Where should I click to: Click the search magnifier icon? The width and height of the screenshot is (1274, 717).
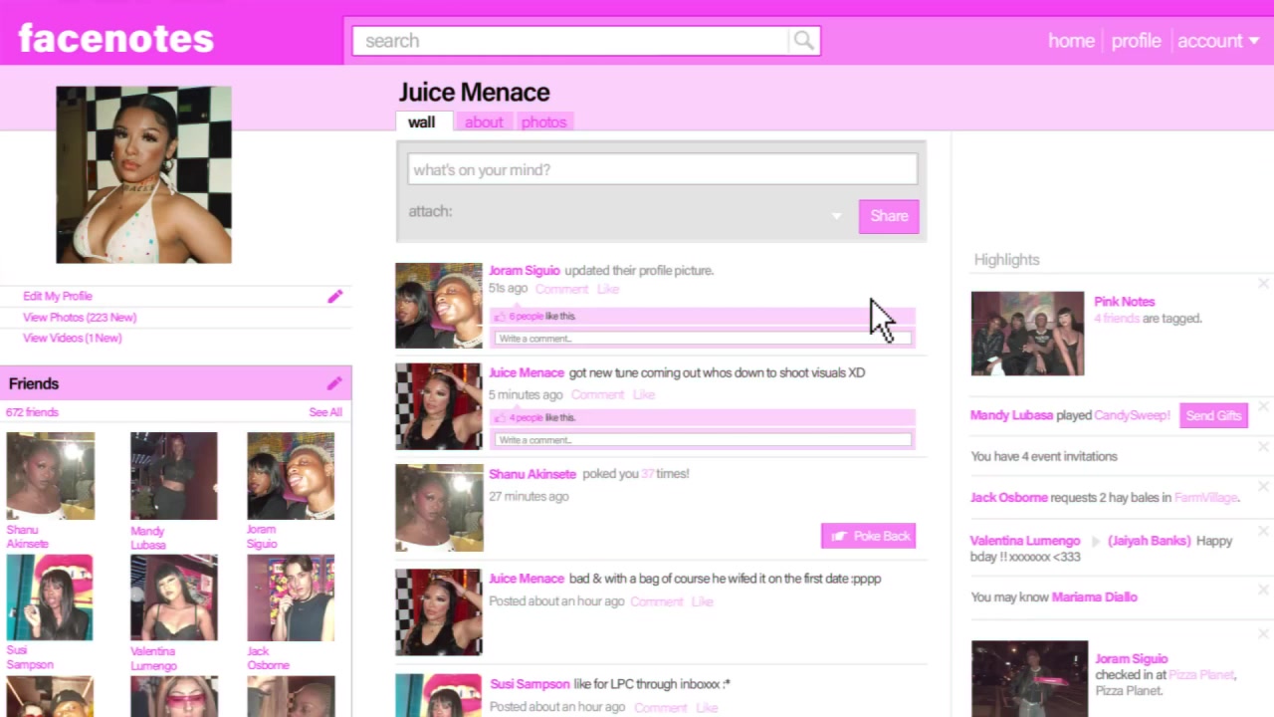tap(803, 41)
